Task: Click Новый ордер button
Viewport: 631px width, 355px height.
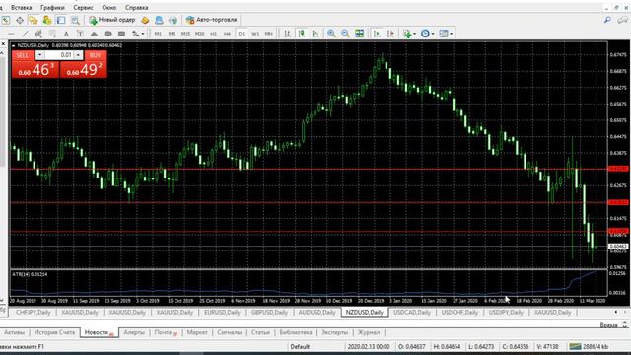Action: 111,20
